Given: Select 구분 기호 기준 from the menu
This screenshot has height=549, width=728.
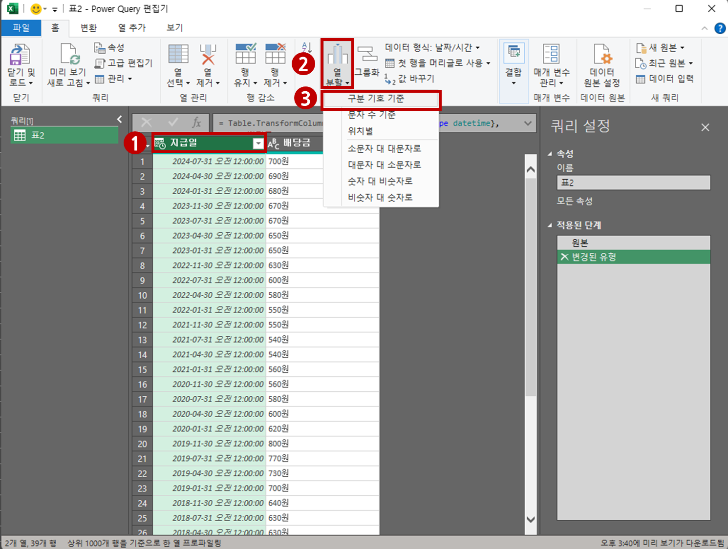Looking at the screenshot, I should 381,99.
